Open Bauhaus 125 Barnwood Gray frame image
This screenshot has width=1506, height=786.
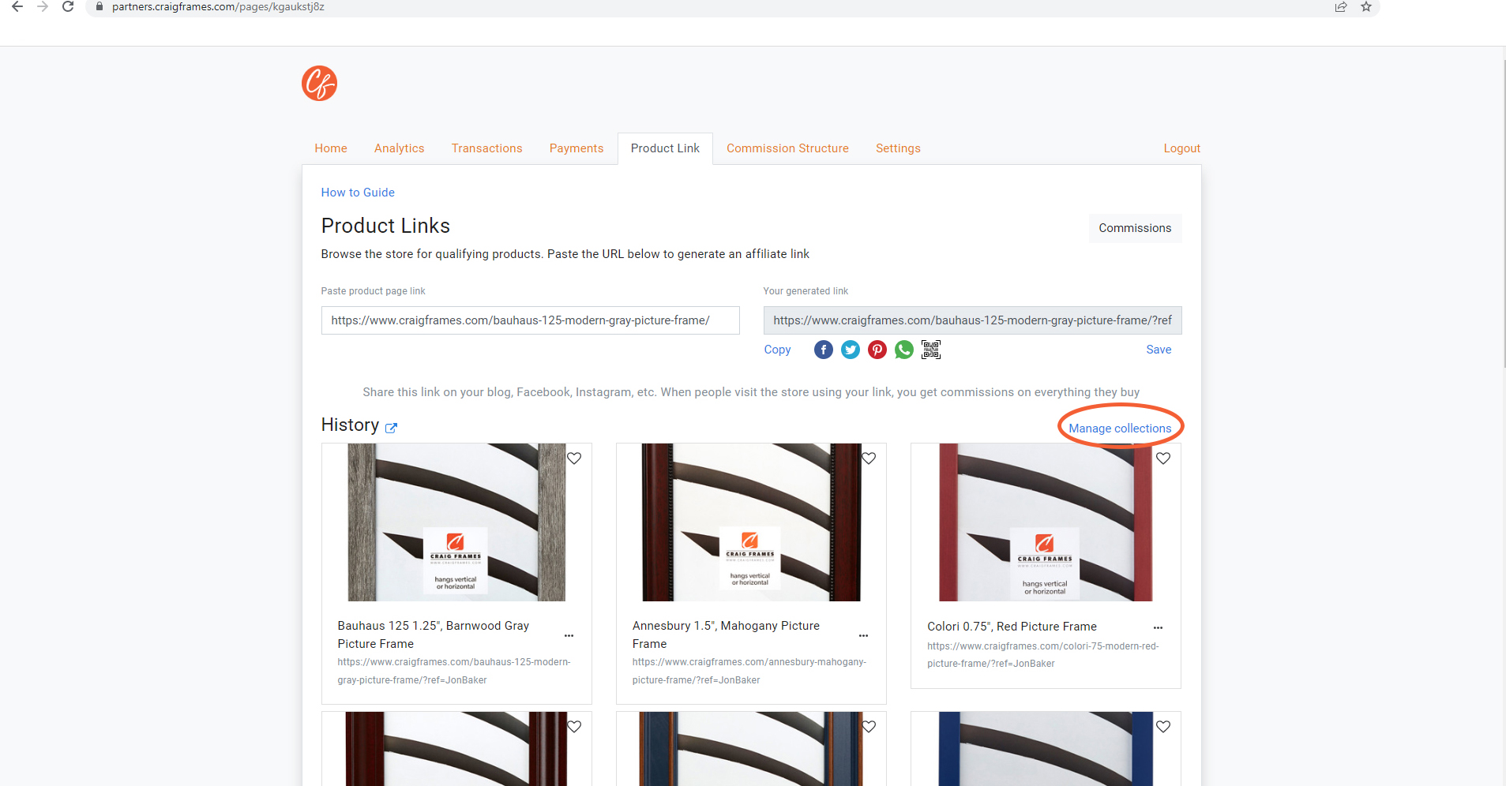pos(456,522)
